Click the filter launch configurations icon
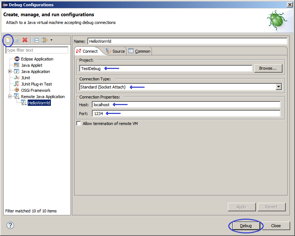 tap(45, 40)
